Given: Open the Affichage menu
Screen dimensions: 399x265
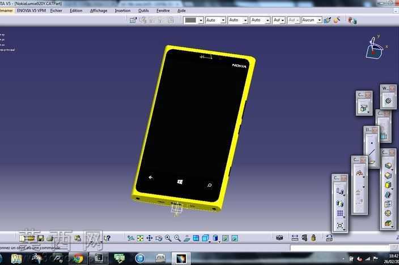Looking at the screenshot, I should tap(99, 11).
